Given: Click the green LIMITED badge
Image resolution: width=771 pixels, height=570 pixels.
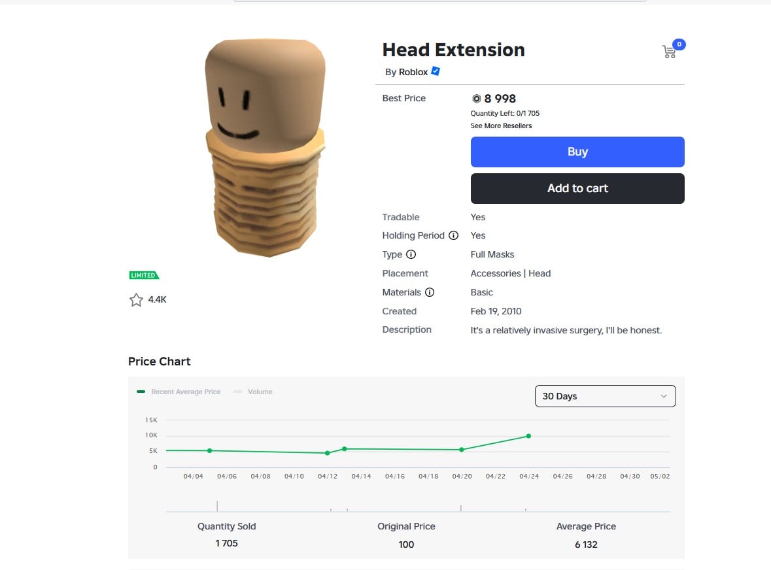Looking at the screenshot, I should point(144,275).
